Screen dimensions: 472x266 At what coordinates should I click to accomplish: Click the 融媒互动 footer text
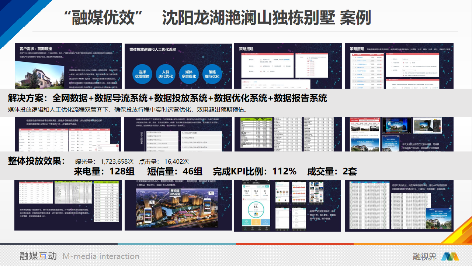(38, 256)
